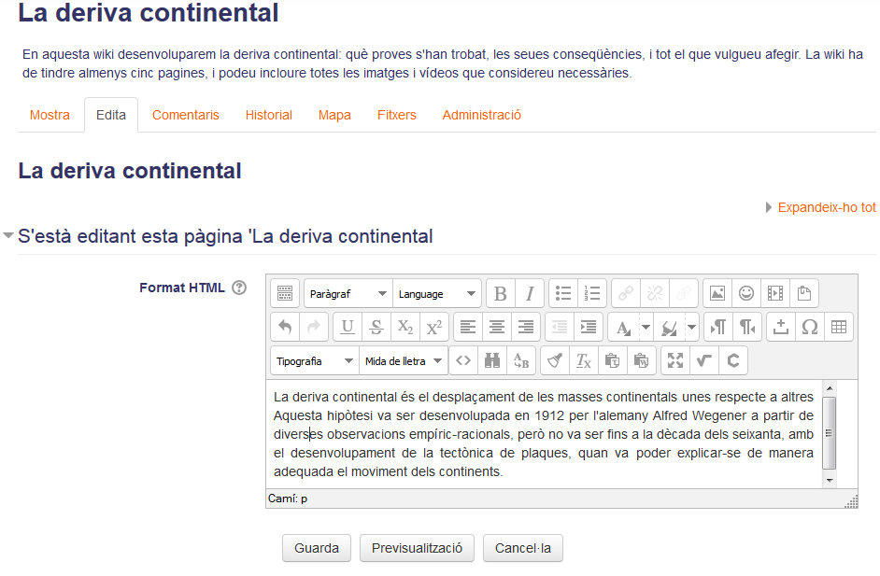Image resolution: width=880 pixels, height=576 pixels.
Task: Open the emoticon picker
Action: pyautogui.click(x=746, y=293)
